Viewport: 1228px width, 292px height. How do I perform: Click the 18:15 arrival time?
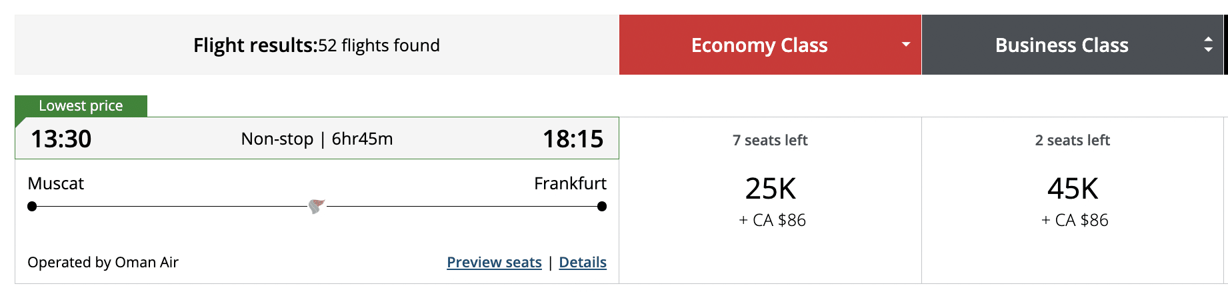[573, 139]
